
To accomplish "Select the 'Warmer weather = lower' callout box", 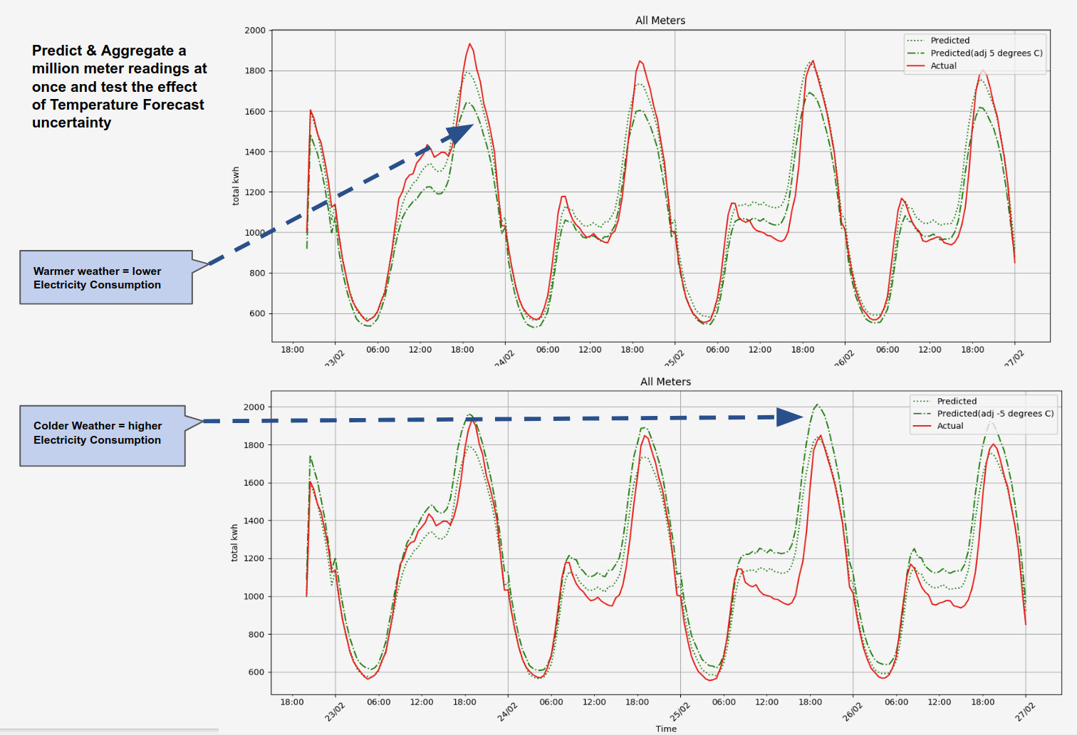I will coord(105,278).
